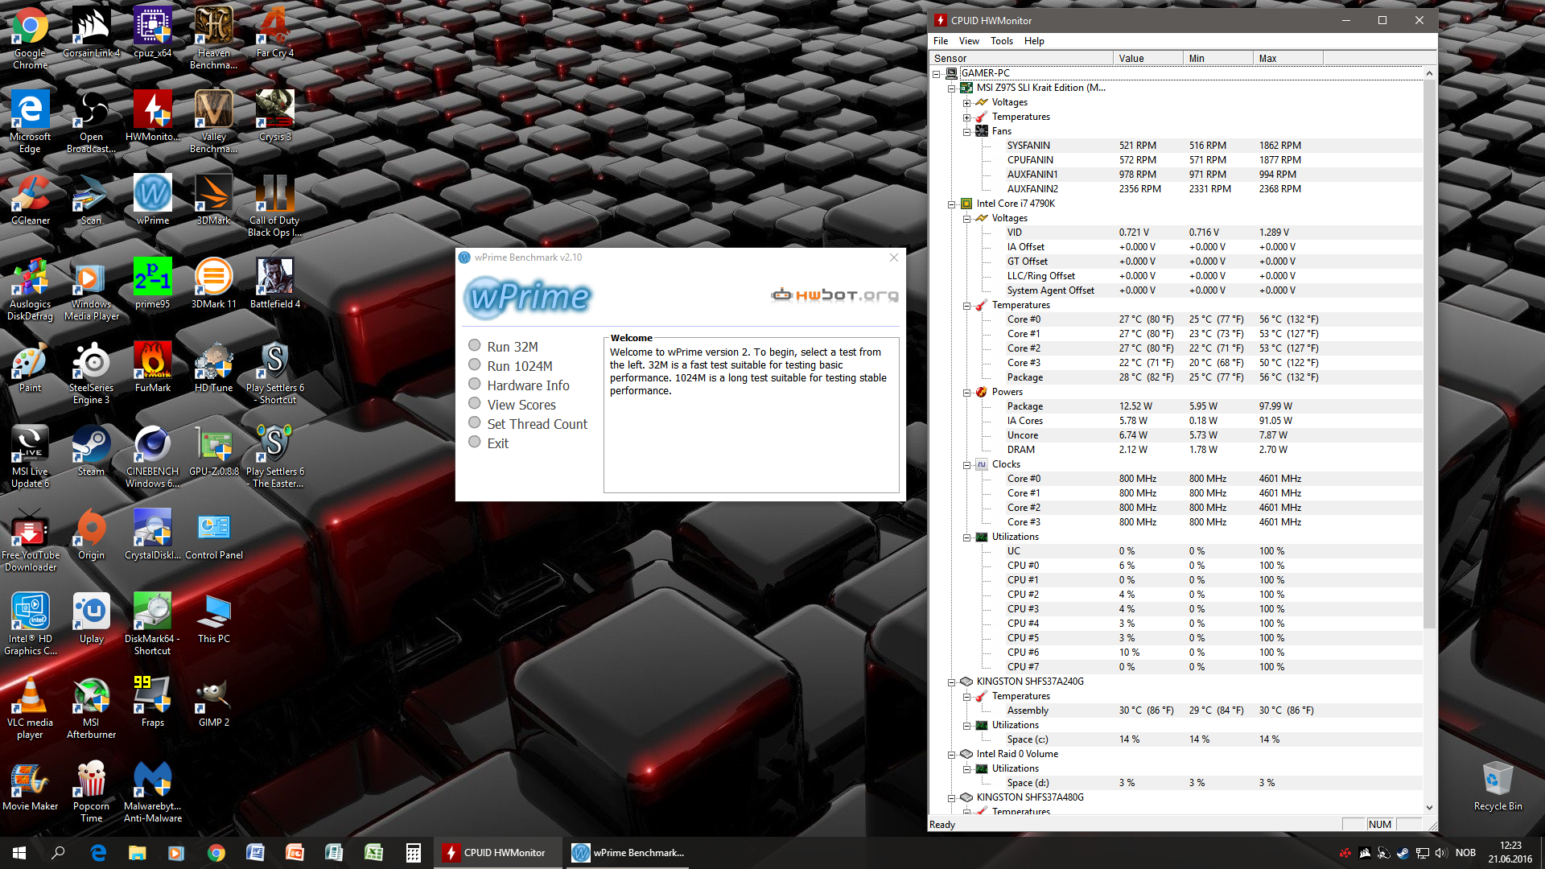Switch to CPUID HWMonitor taskbar button
1545x869 pixels.
point(498,853)
